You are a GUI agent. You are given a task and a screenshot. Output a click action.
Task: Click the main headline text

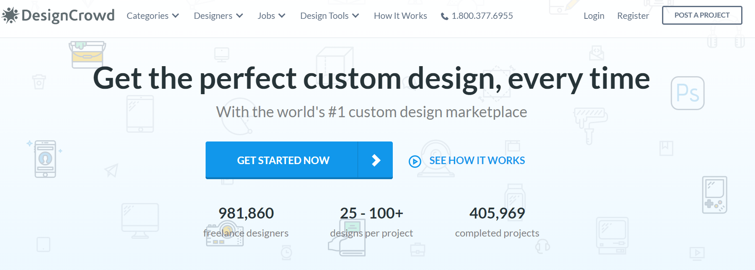pos(371,79)
